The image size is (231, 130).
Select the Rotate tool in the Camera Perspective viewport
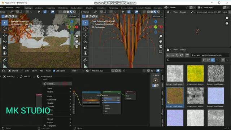(5, 41)
